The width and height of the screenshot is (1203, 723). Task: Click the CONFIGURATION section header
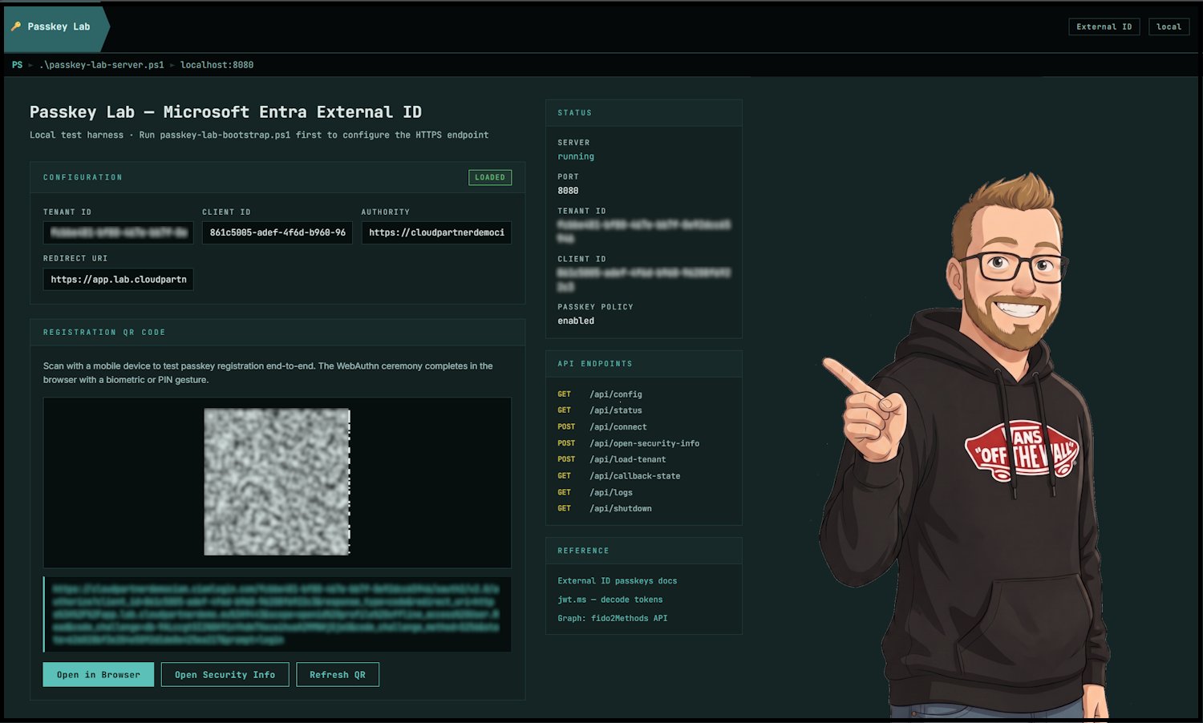tap(83, 177)
